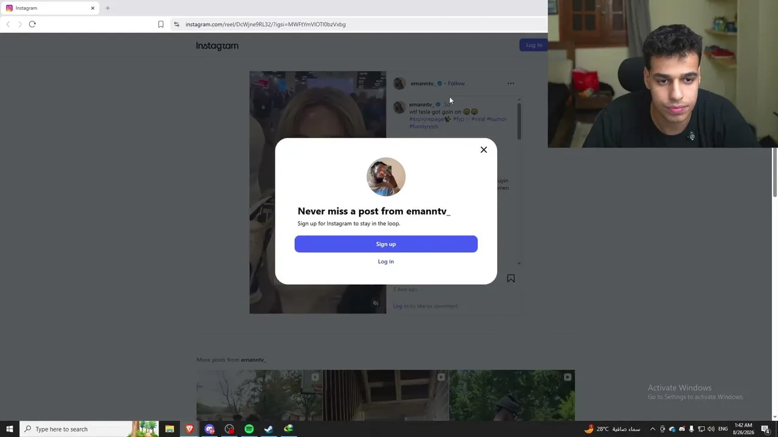
Task: Follow emanntv_ from the post header
Action: (x=456, y=84)
